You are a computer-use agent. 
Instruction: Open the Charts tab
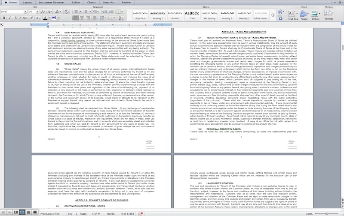click(x=91, y=3)
